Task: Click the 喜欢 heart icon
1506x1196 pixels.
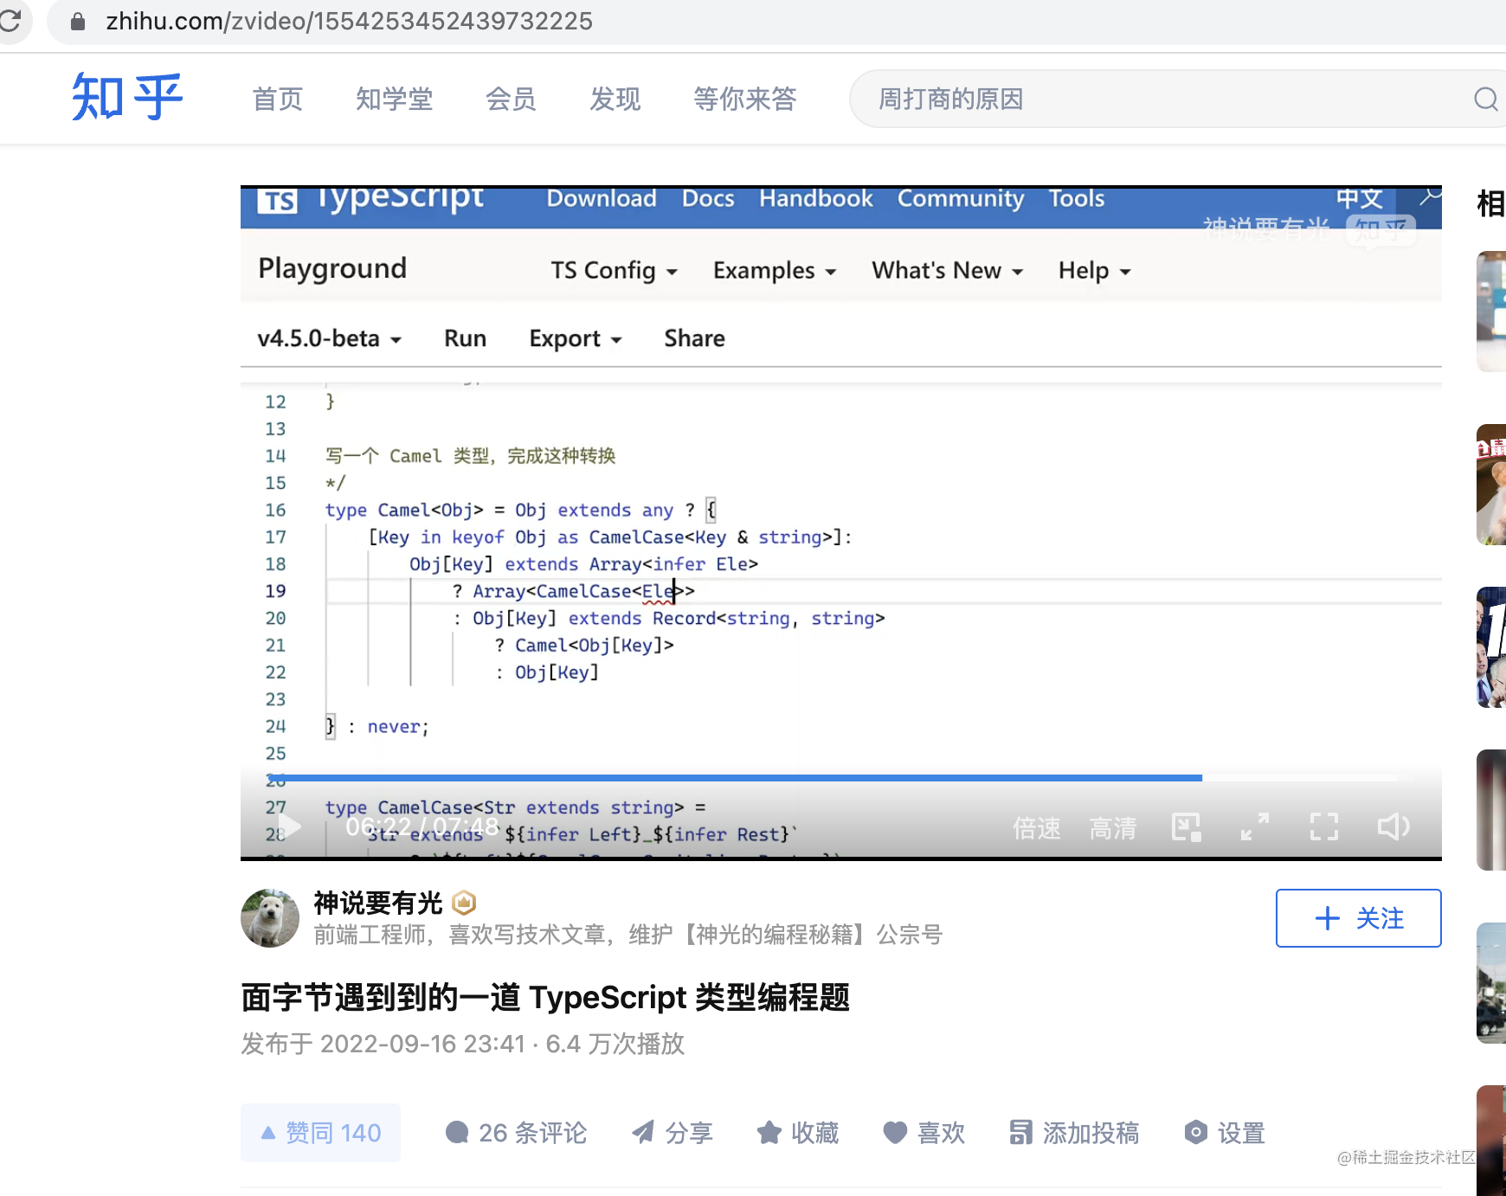Action: tap(895, 1132)
